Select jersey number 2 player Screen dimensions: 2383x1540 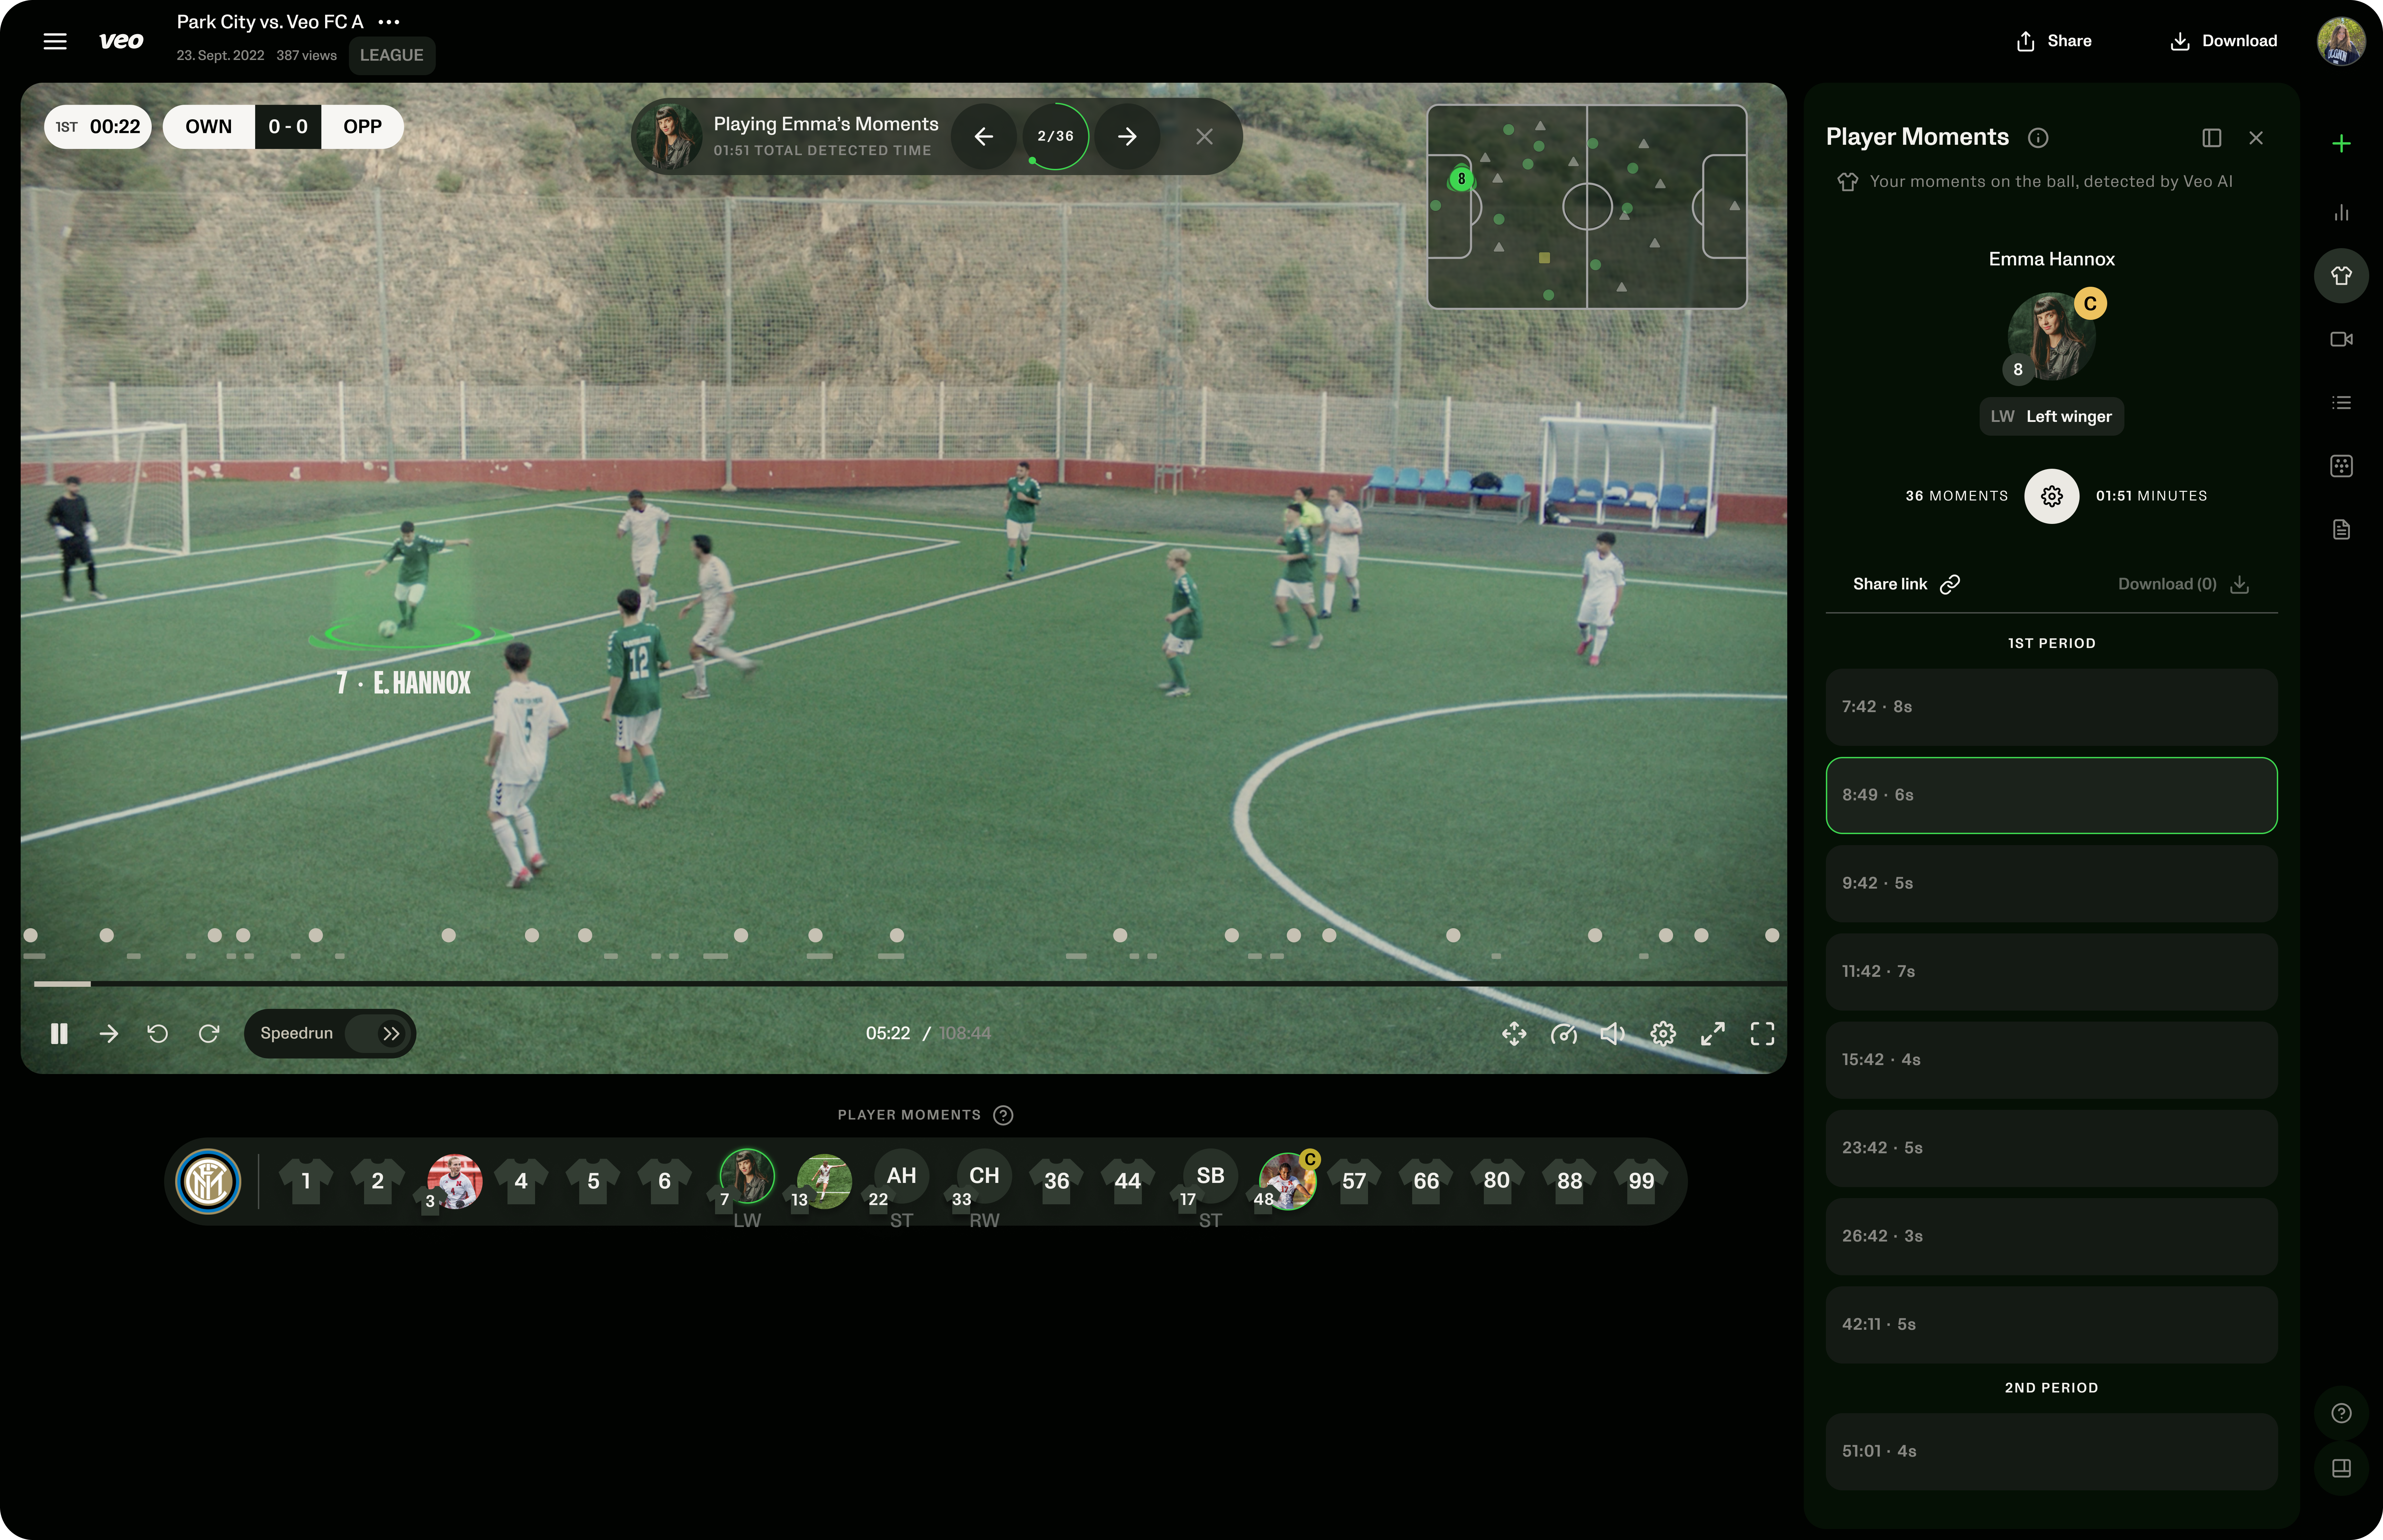click(377, 1181)
